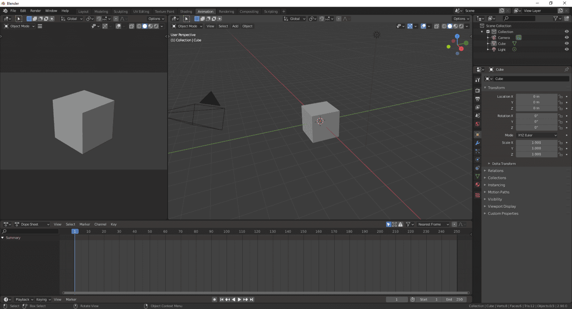Edit the Location X value field
Screen dimensions: 572x309
point(536,96)
